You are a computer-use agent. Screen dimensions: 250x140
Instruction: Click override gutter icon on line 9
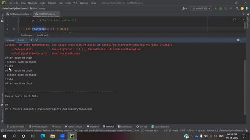pyautogui.click(x=14, y=29)
